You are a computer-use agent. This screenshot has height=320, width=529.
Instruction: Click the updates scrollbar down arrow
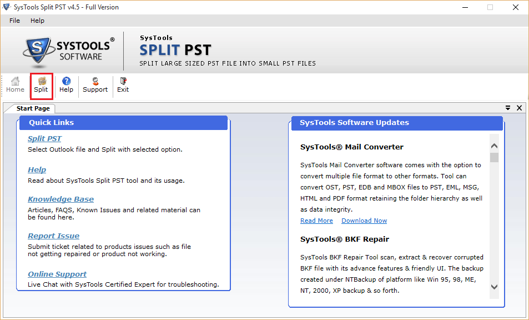tap(494, 287)
